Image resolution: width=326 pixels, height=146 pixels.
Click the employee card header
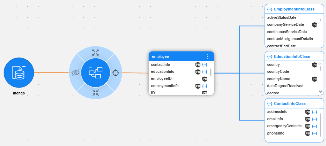175,56
